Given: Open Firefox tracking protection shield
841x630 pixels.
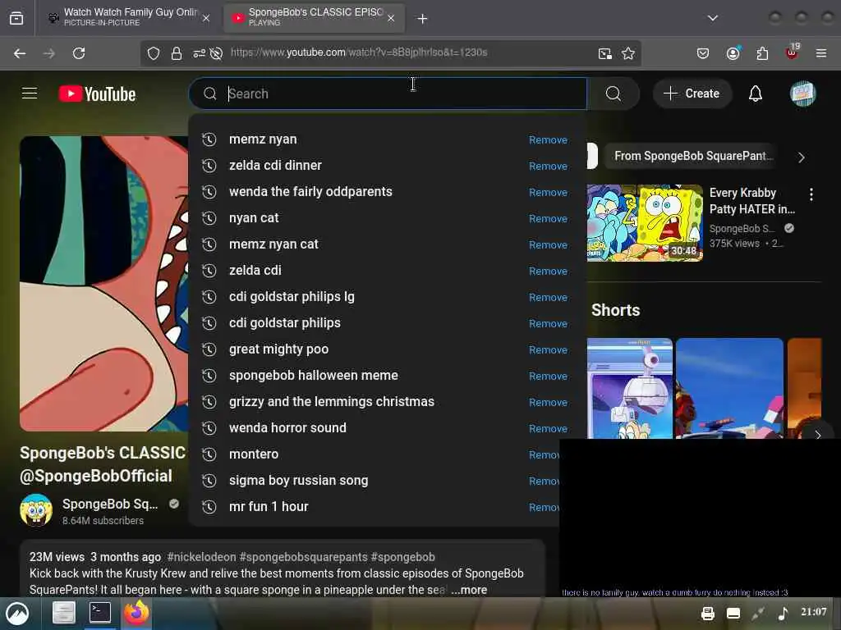Looking at the screenshot, I should 154,53.
